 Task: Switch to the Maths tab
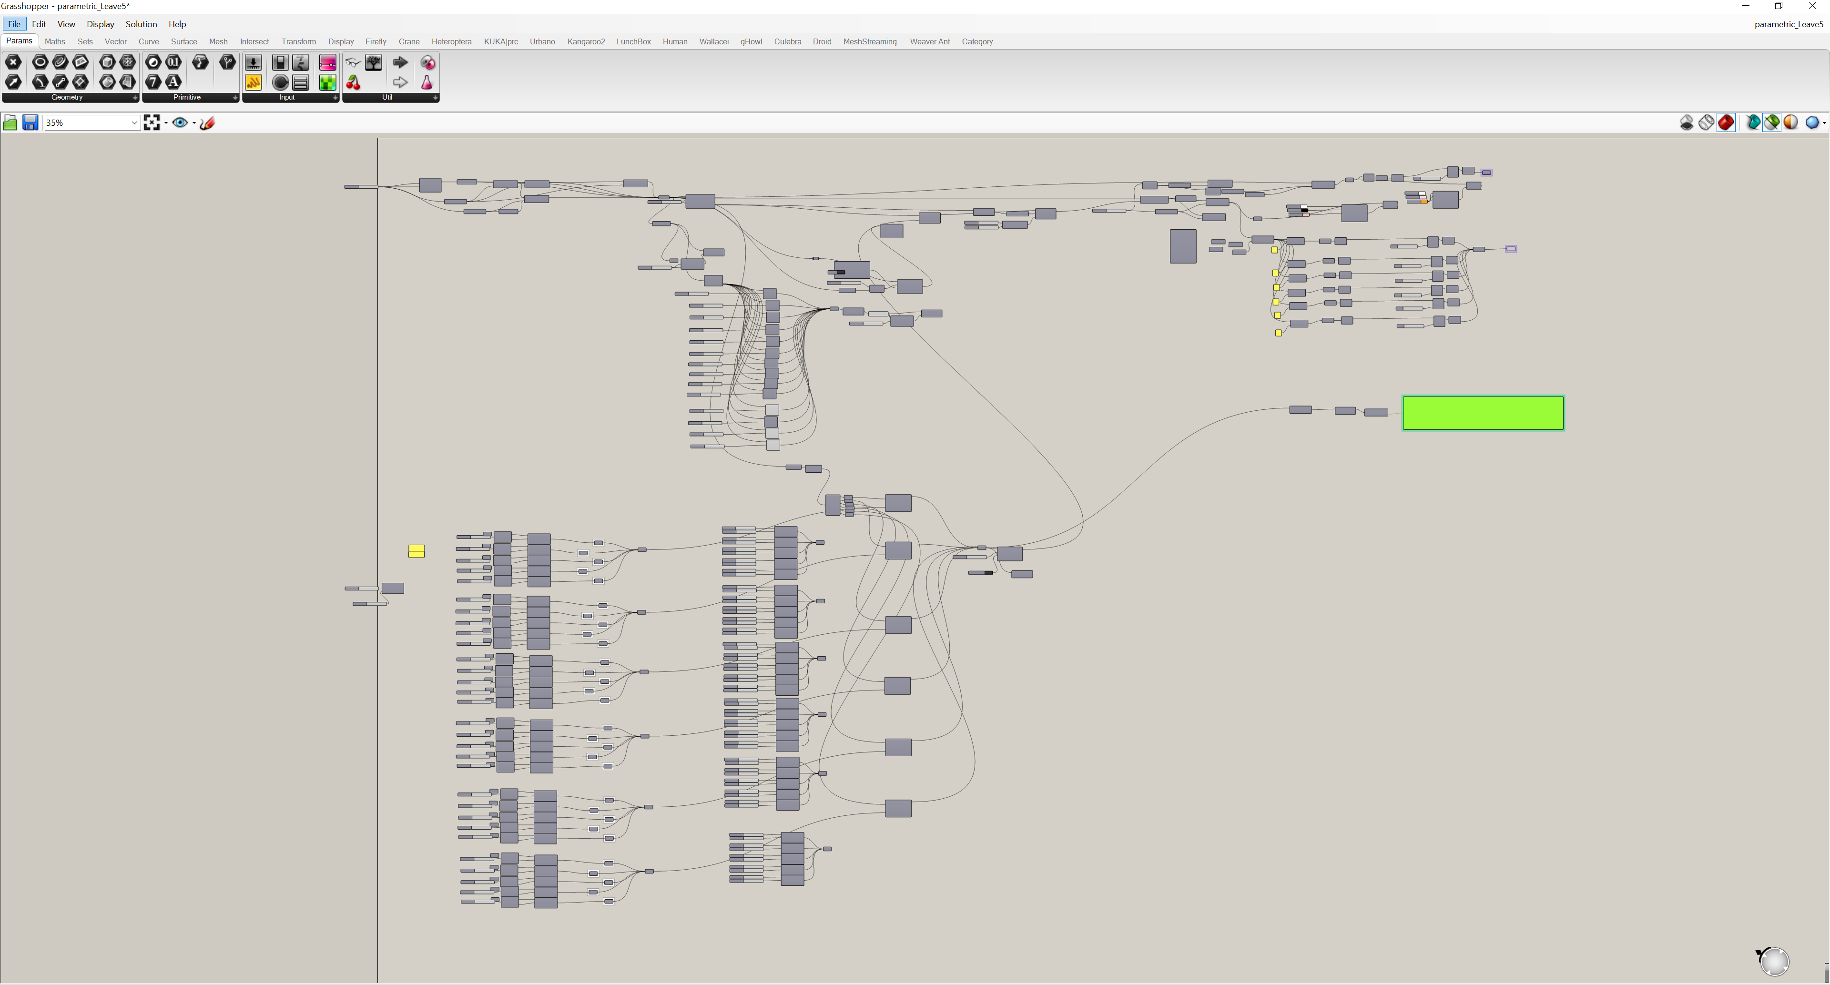point(55,42)
